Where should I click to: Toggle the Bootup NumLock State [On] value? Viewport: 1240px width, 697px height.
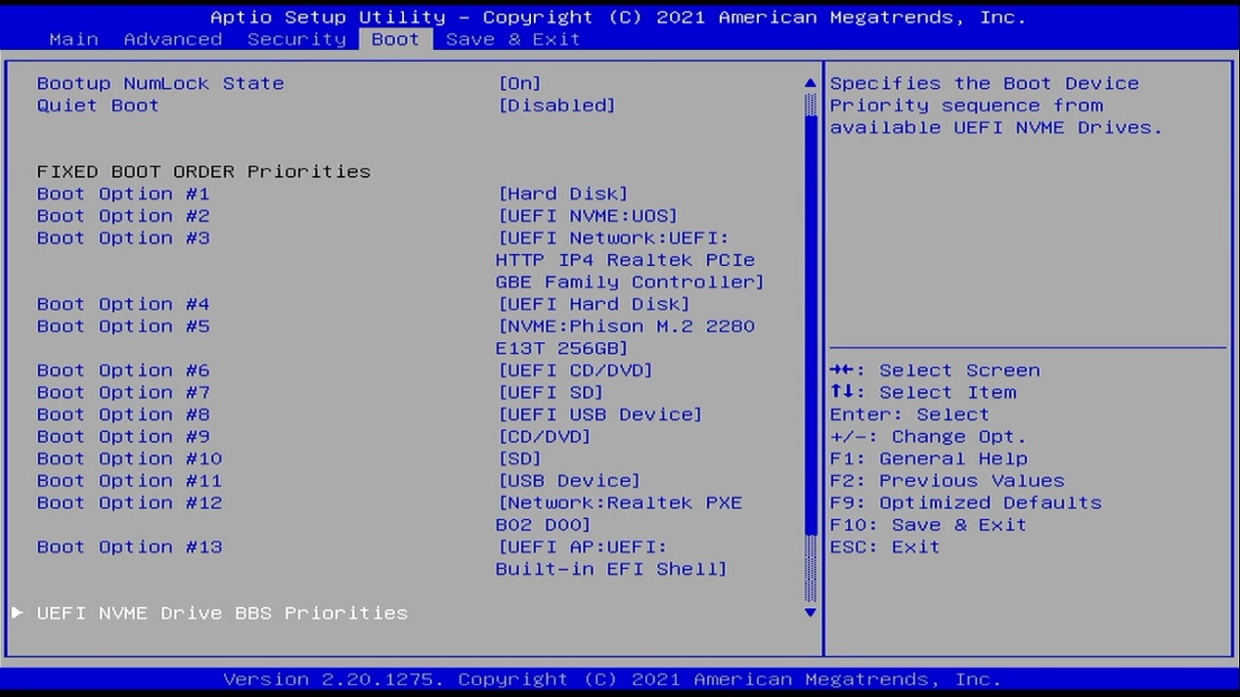tap(519, 84)
